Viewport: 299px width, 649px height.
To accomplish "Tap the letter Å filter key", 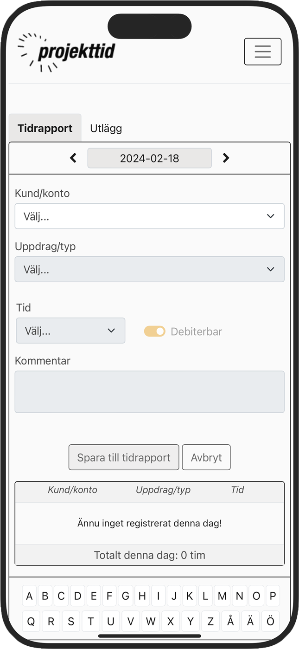I will pos(230,622).
